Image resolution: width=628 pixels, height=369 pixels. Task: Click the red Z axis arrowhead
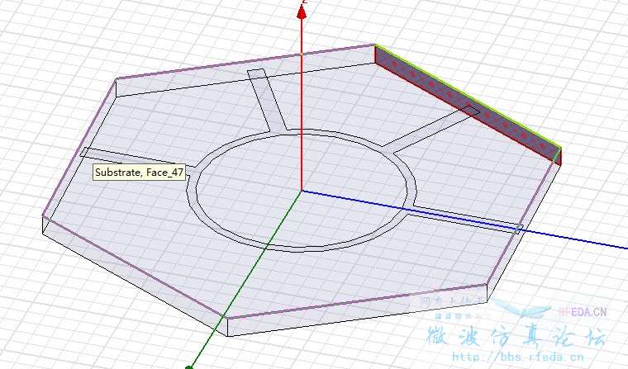coord(302,12)
